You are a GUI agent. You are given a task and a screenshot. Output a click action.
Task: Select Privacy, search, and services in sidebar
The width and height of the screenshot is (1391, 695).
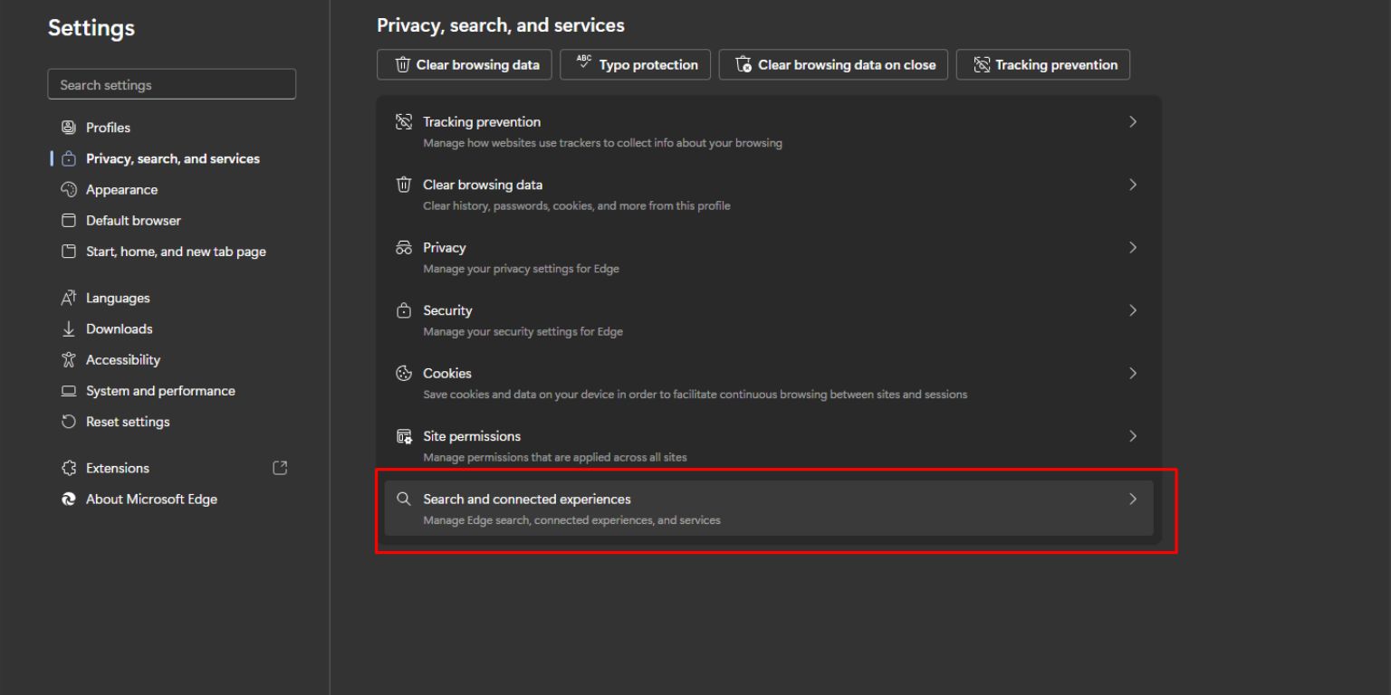tap(173, 158)
